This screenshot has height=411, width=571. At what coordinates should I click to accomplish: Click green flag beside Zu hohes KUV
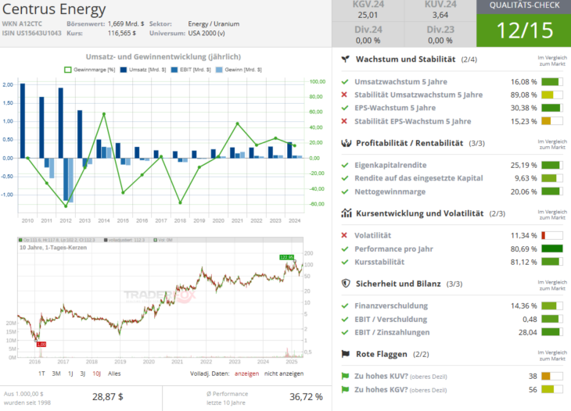(x=345, y=376)
